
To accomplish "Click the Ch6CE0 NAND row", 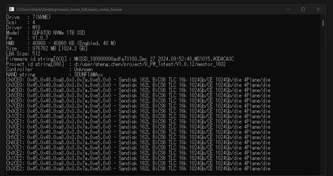I will pos(138,101).
